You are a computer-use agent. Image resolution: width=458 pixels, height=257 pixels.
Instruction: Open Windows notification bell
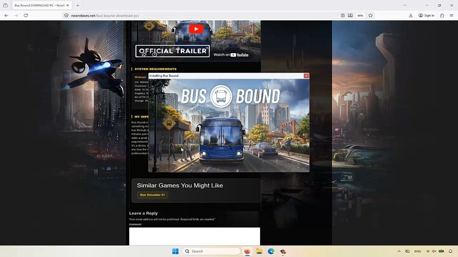pos(450,251)
